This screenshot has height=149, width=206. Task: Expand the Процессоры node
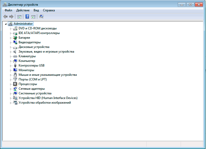(x=11, y=84)
